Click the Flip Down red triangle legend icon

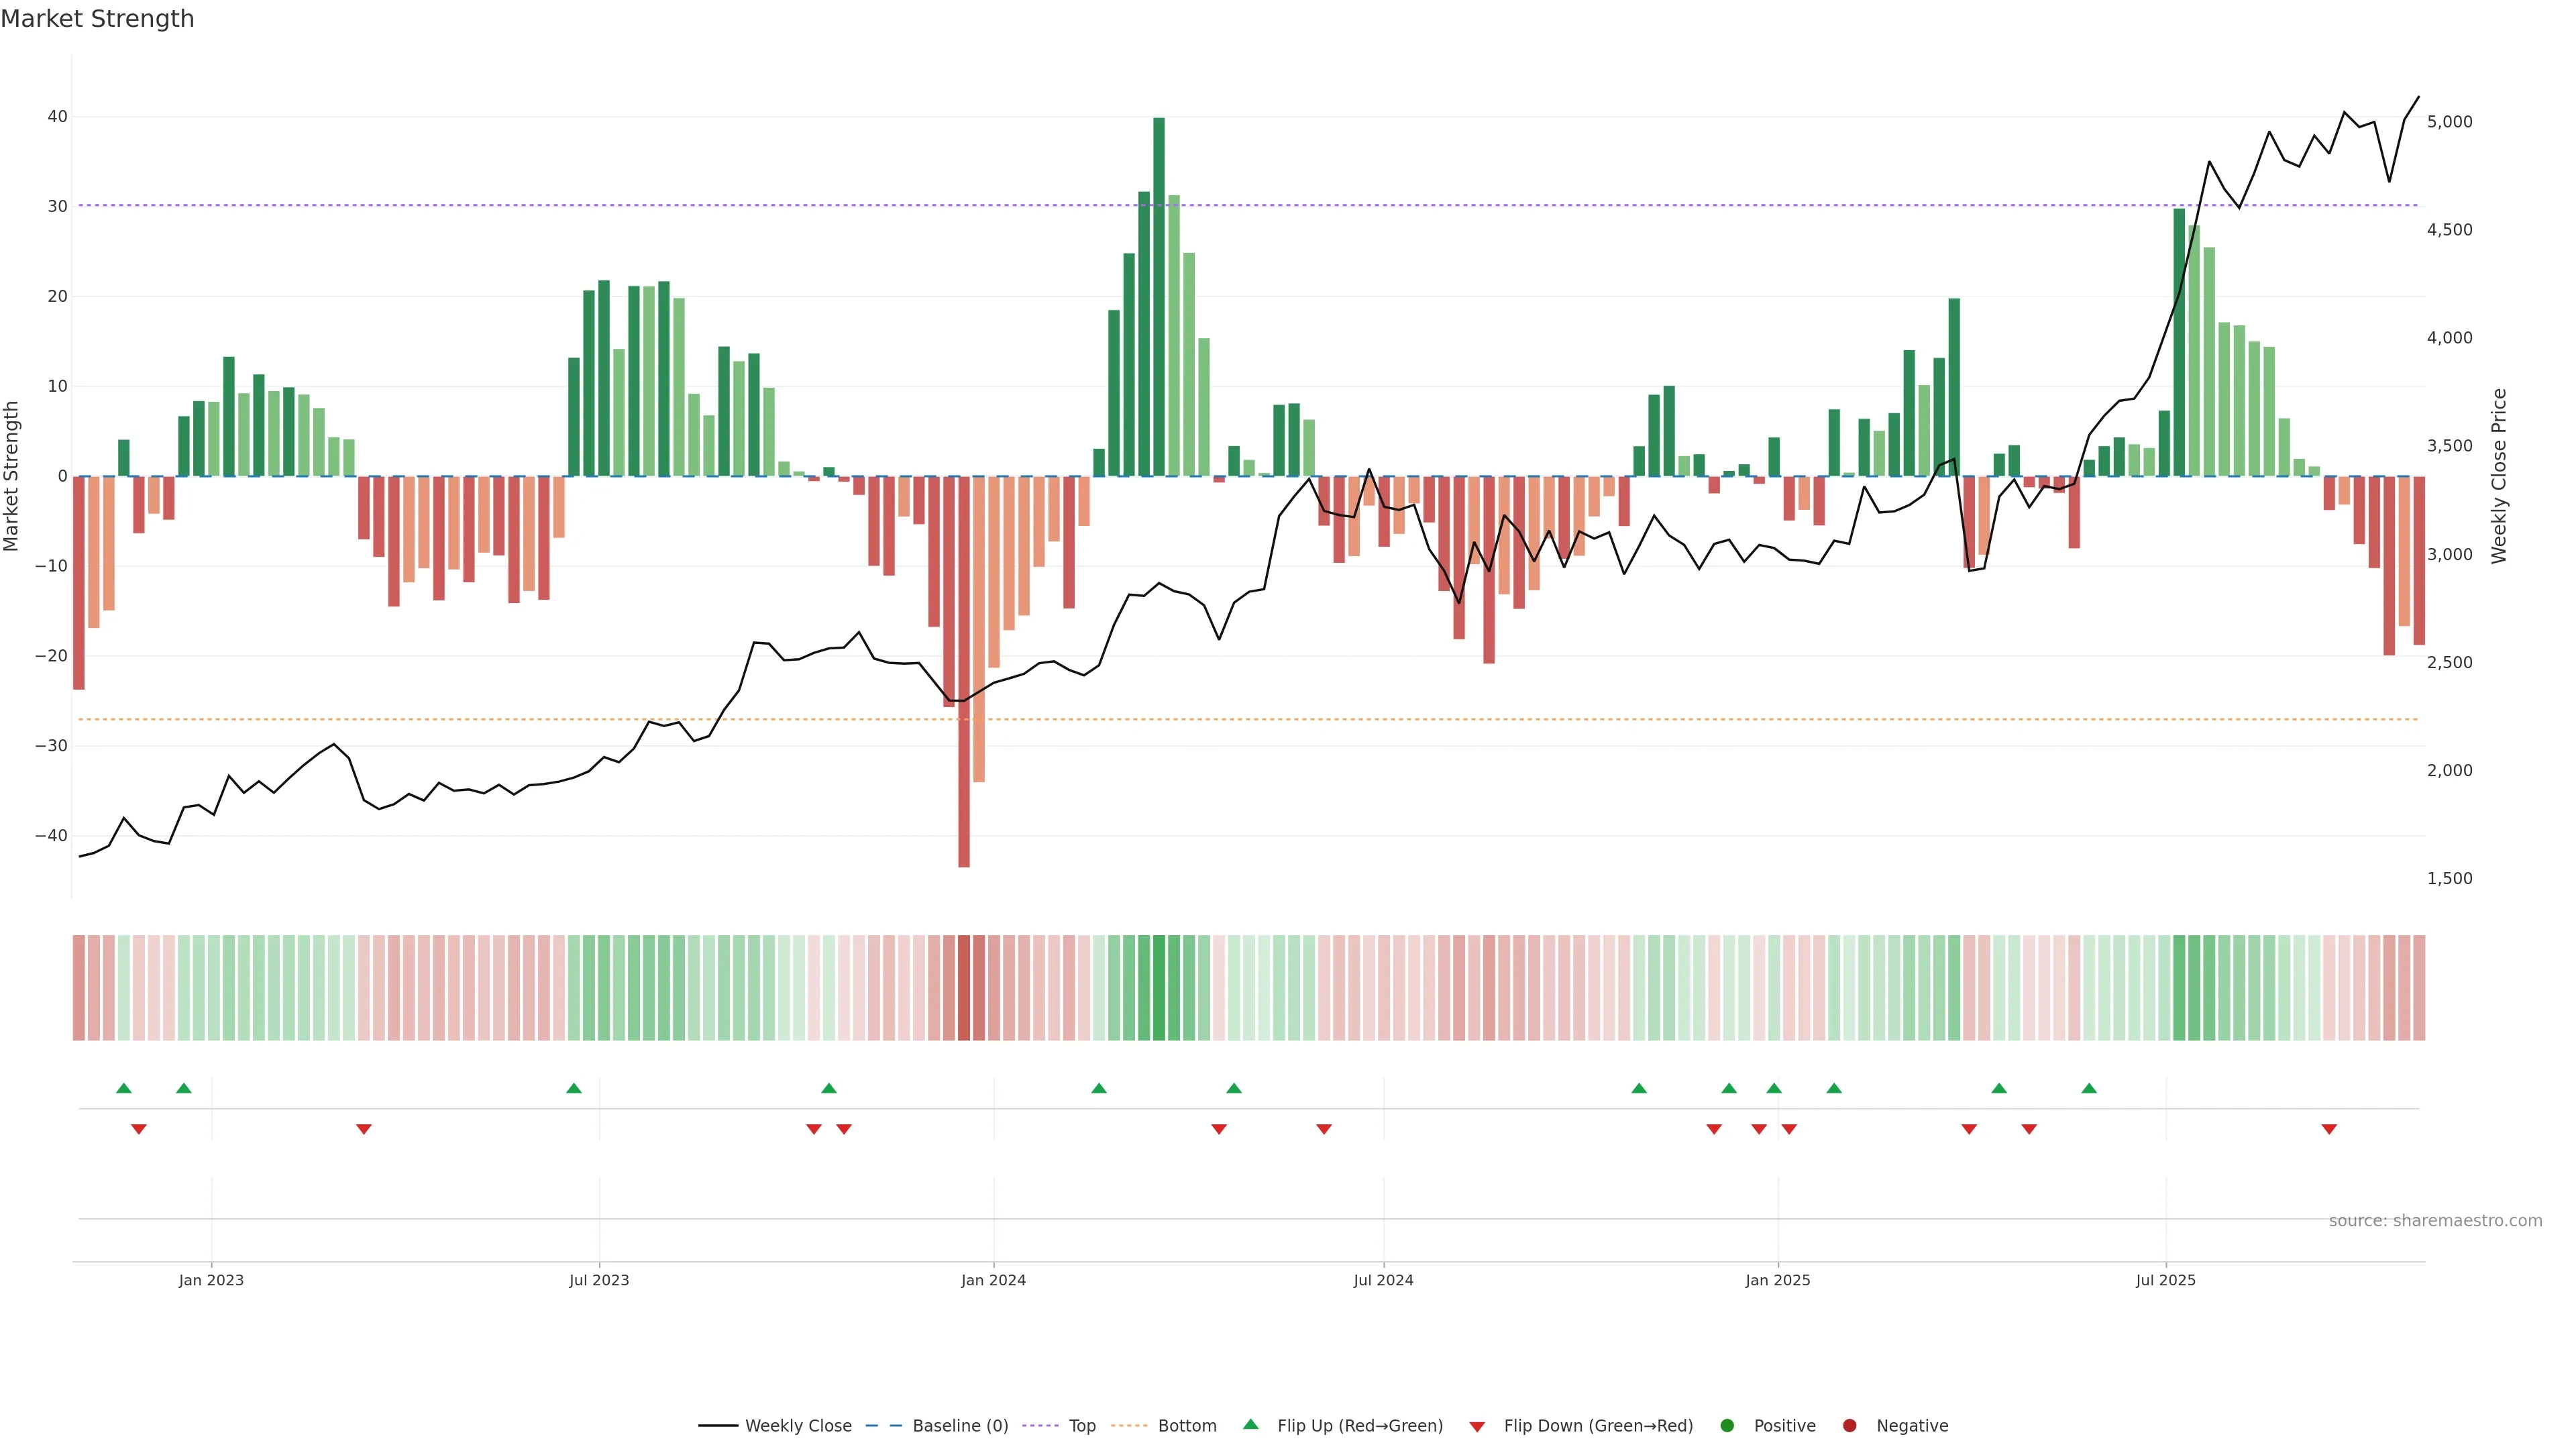coord(1477,1427)
